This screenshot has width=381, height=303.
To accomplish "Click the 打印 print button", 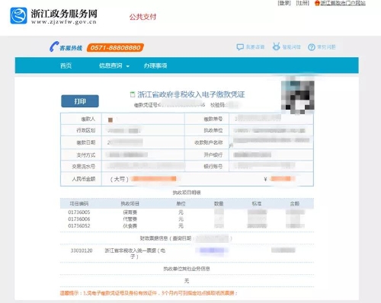I will pos(80,101).
